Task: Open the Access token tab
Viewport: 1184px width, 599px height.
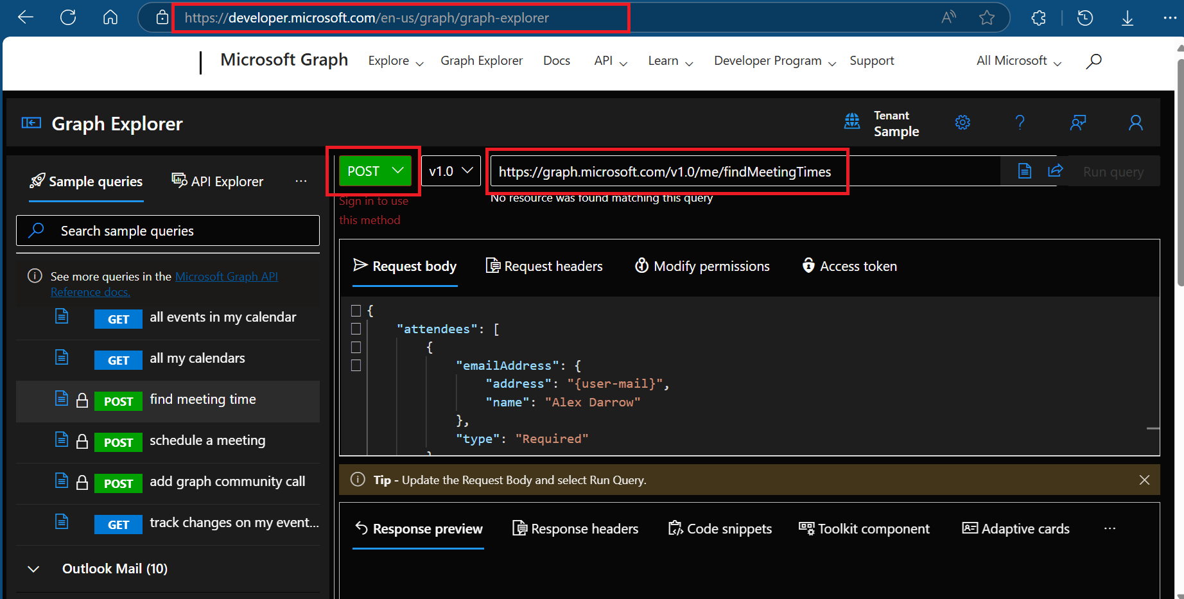Action: point(849,266)
